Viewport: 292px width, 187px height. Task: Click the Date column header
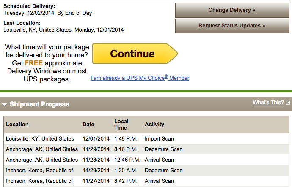pyautogui.click(x=88, y=125)
